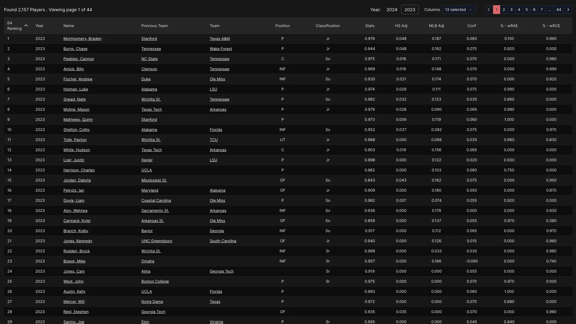Open Mississippi St. previous team link

click(154, 180)
